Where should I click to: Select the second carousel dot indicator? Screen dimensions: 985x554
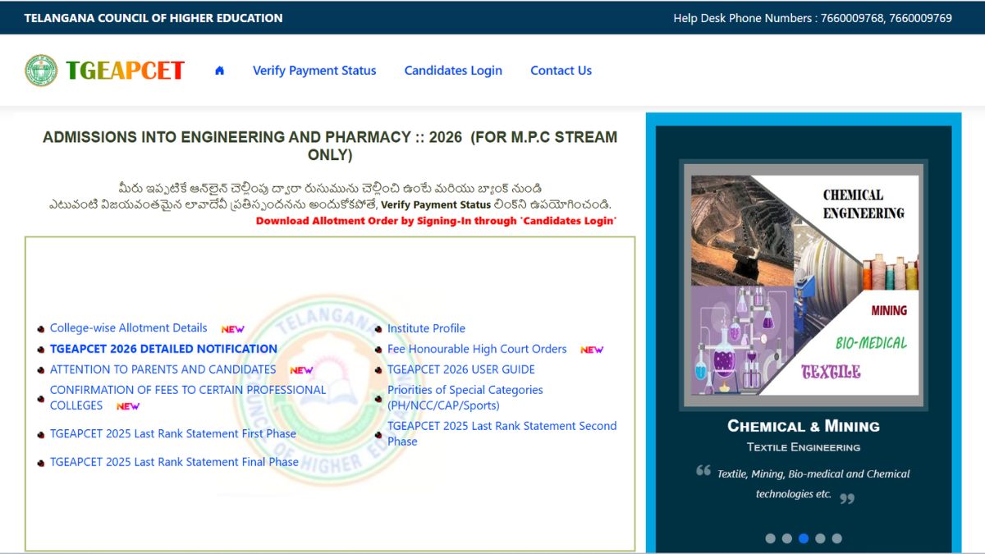787,538
